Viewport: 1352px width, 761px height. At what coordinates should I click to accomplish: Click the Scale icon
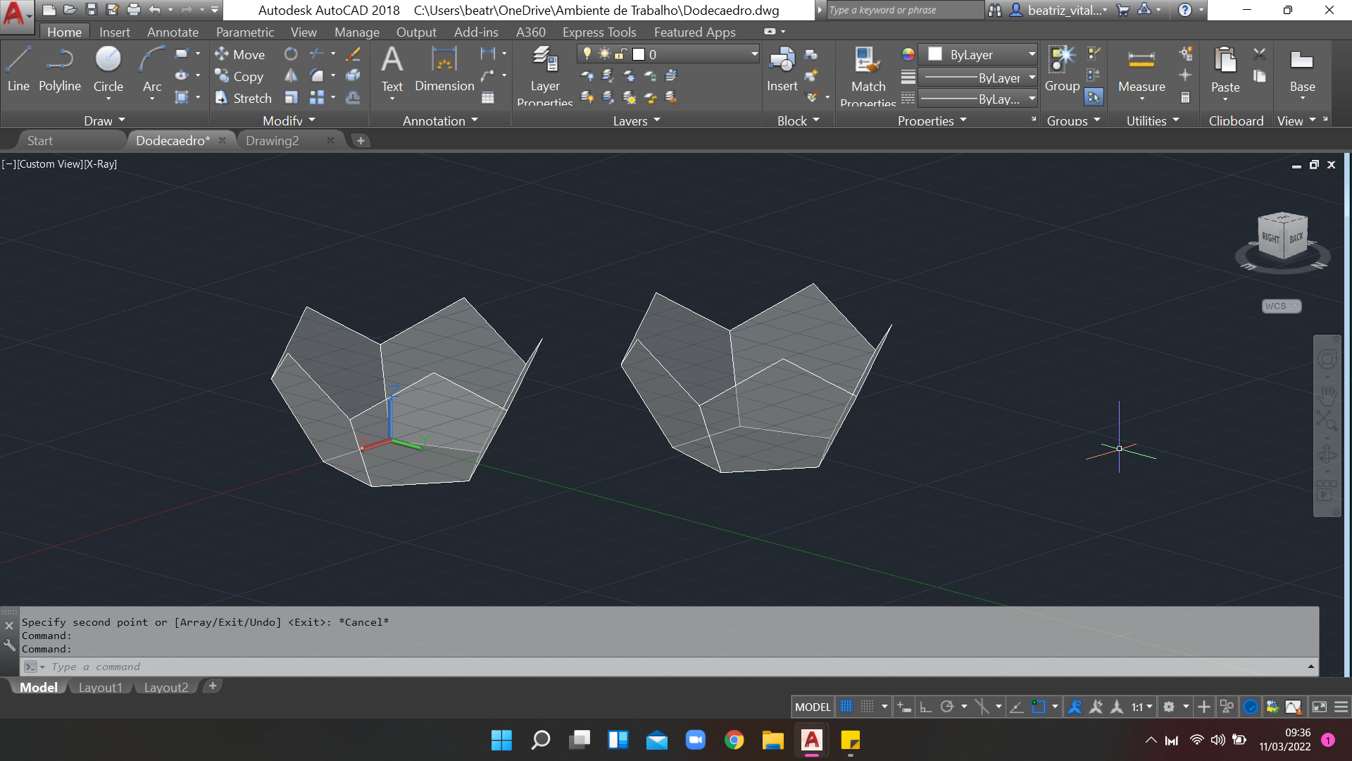pos(291,98)
